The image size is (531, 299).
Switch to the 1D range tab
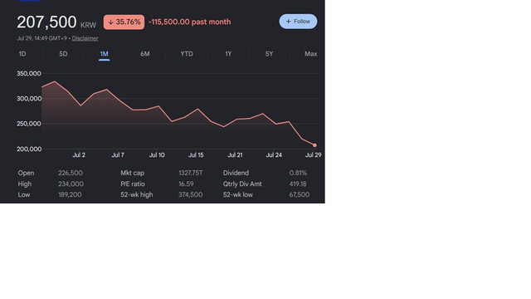[22, 54]
